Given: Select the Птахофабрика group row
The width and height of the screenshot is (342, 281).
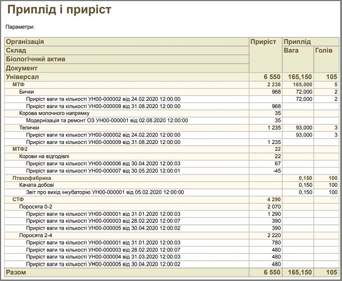Looking at the screenshot, I should [172, 178].
